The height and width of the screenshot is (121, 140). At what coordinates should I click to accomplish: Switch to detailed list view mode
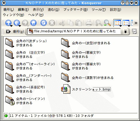point(126,23)
